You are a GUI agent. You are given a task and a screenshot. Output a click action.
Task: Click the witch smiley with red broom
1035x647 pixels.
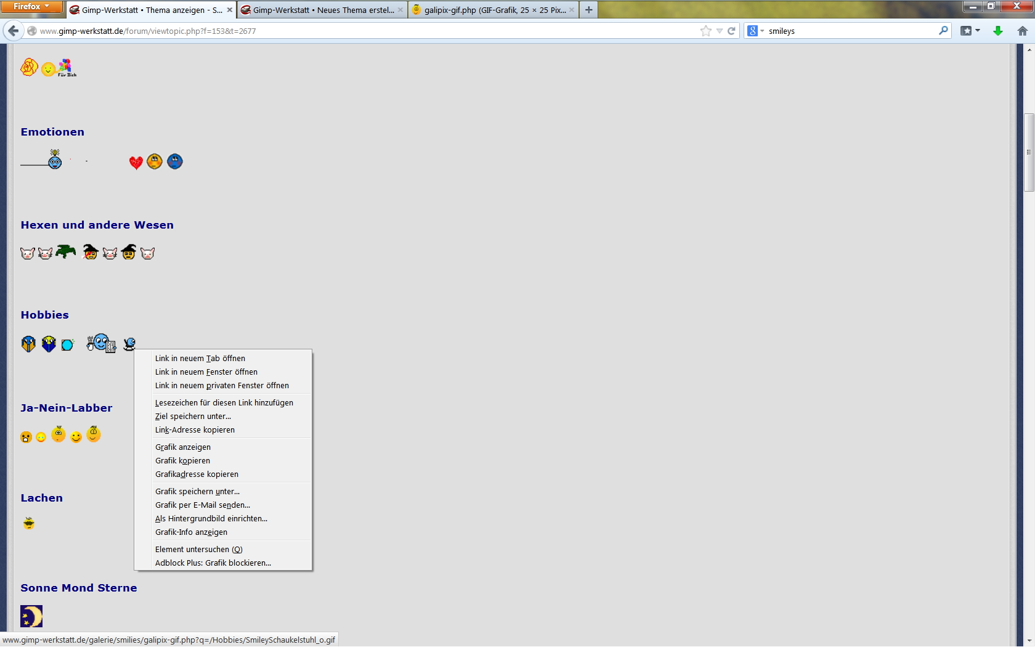pyautogui.click(x=91, y=251)
